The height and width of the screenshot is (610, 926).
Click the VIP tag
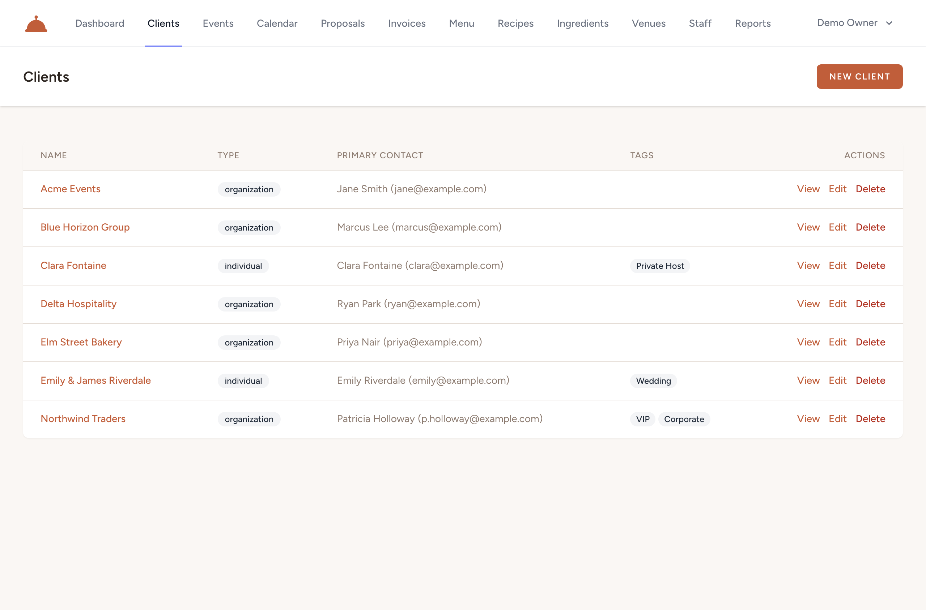(x=642, y=419)
